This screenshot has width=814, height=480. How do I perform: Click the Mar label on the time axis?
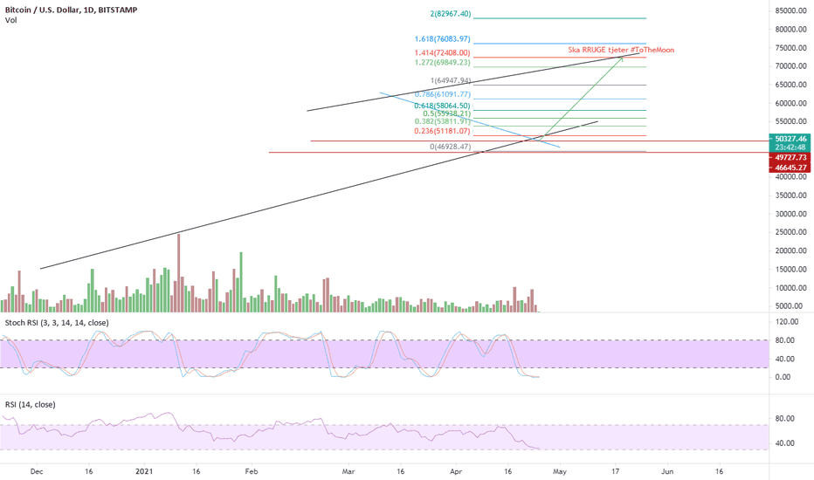tap(348, 471)
